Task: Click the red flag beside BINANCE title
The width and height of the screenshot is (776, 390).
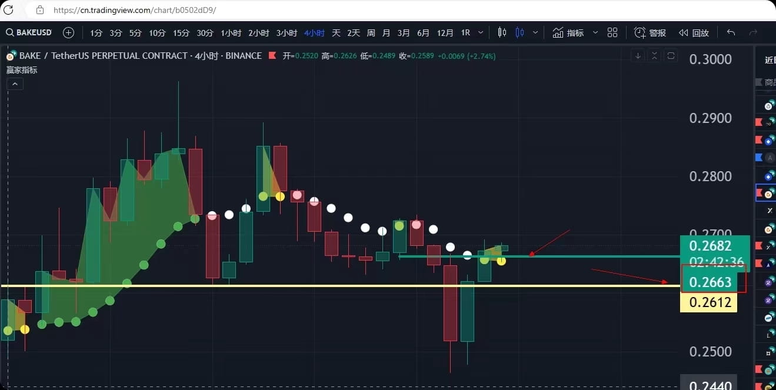Action: [x=272, y=56]
